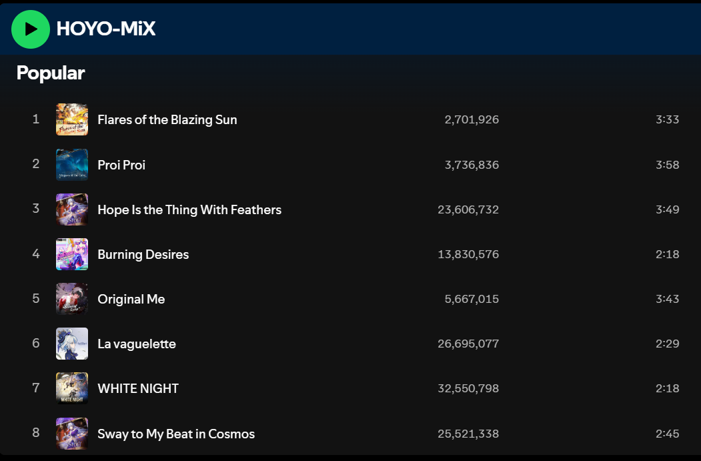Open the Burning Desires album thumbnail
Viewport: 701px width, 461px height.
(72, 254)
